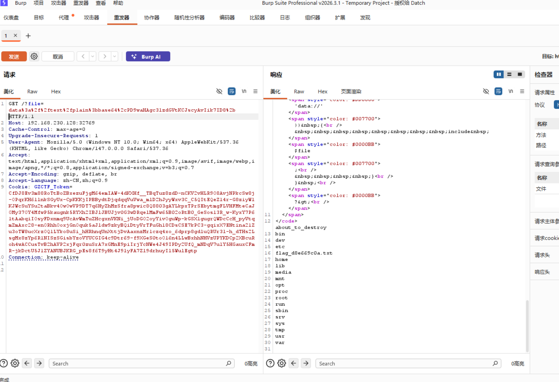Toggle newline display in response viewer
The height and width of the screenshot is (382, 559).
click(511, 91)
